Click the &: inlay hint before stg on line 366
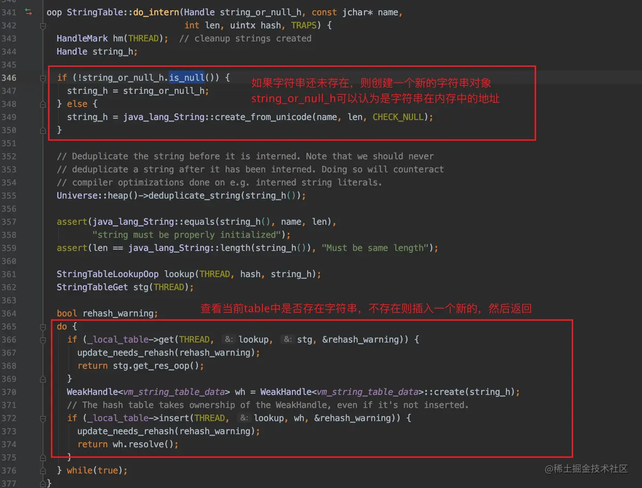The image size is (642, 488). tap(287, 339)
